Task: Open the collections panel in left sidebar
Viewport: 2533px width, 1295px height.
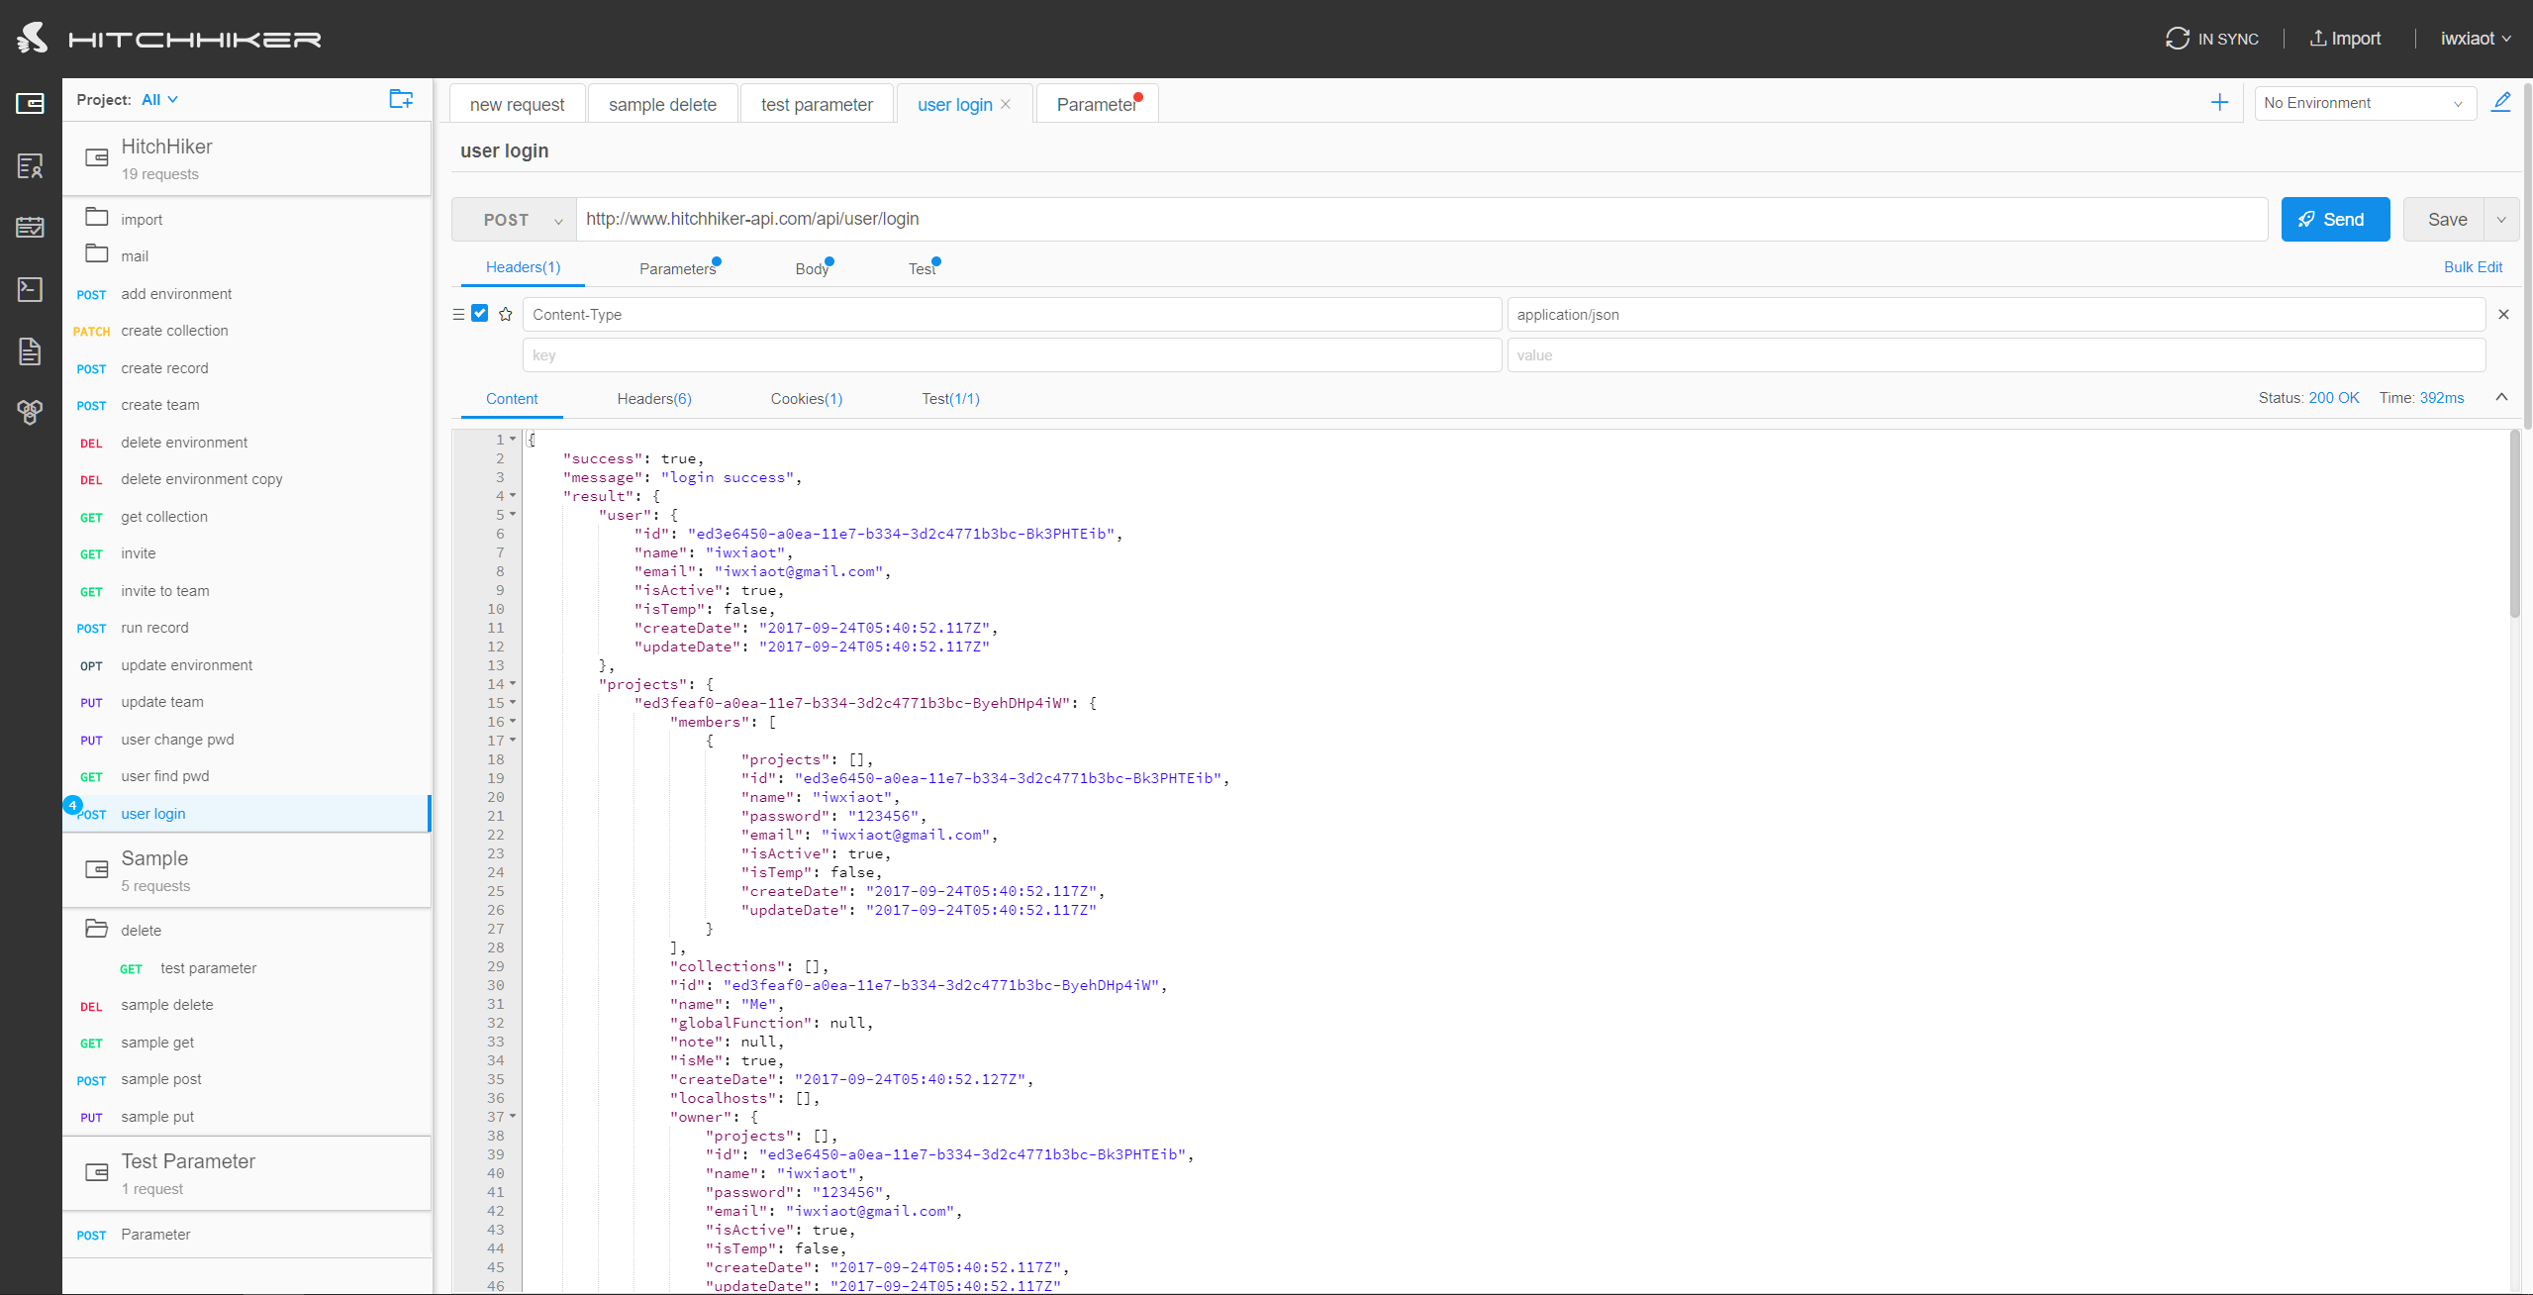Action: (31, 103)
